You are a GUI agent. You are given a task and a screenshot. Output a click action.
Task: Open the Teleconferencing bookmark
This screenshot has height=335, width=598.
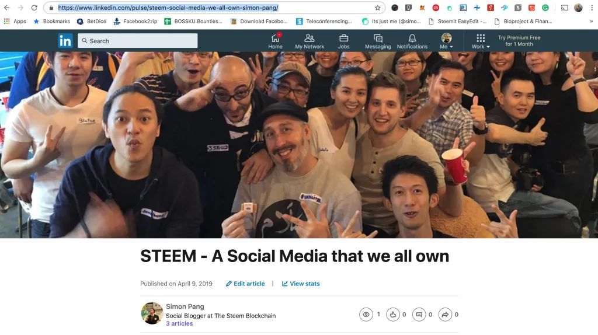[x=324, y=22]
